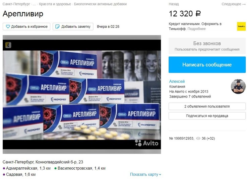The width and height of the screenshot is (250, 180).
Task: Click the note icon beside Добавить заметку
Action: point(57,26)
